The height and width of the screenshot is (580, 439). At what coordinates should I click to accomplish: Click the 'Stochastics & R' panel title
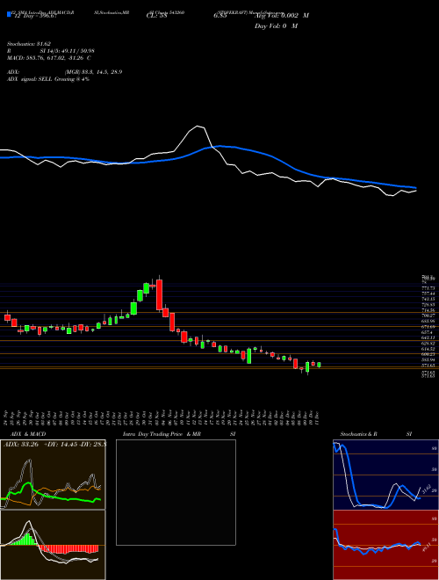(358, 434)
